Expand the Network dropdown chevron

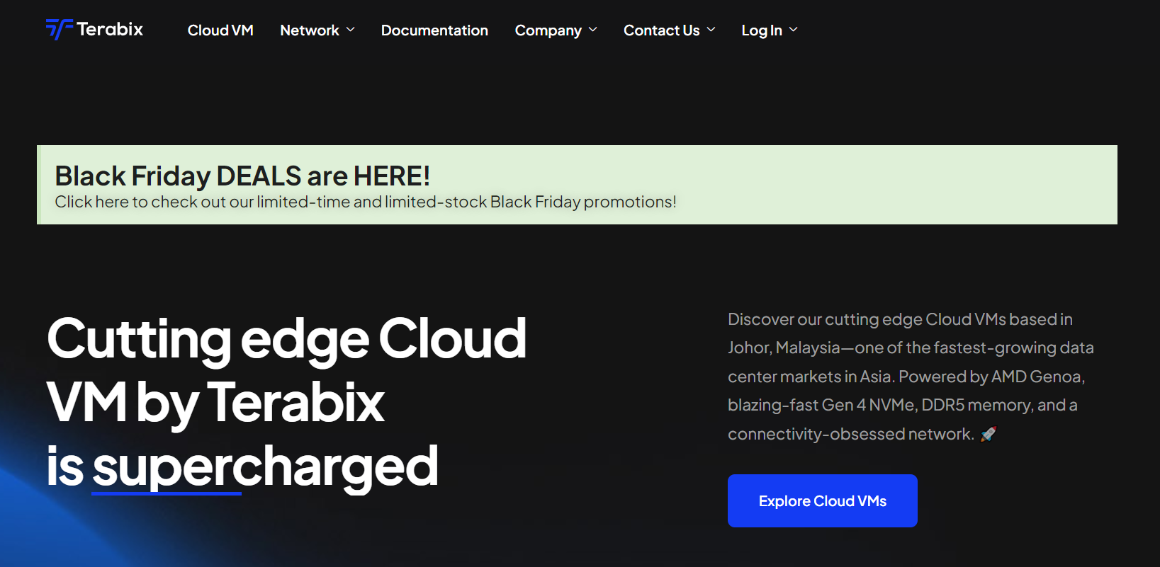click(350, 30)
